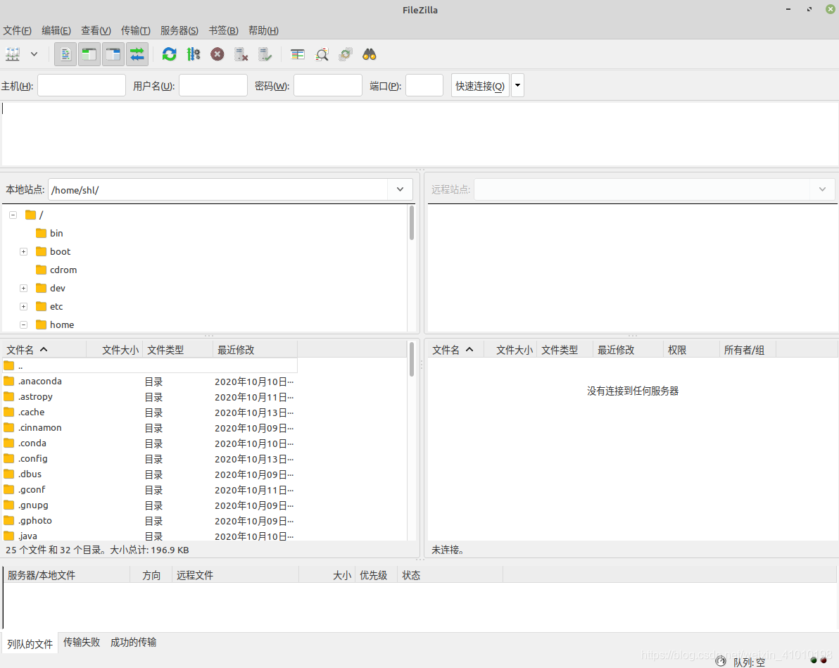Toggle directory comparison icon
This screenshot has width=839, height=668.
pyautogui.click(x=322, y=54)
